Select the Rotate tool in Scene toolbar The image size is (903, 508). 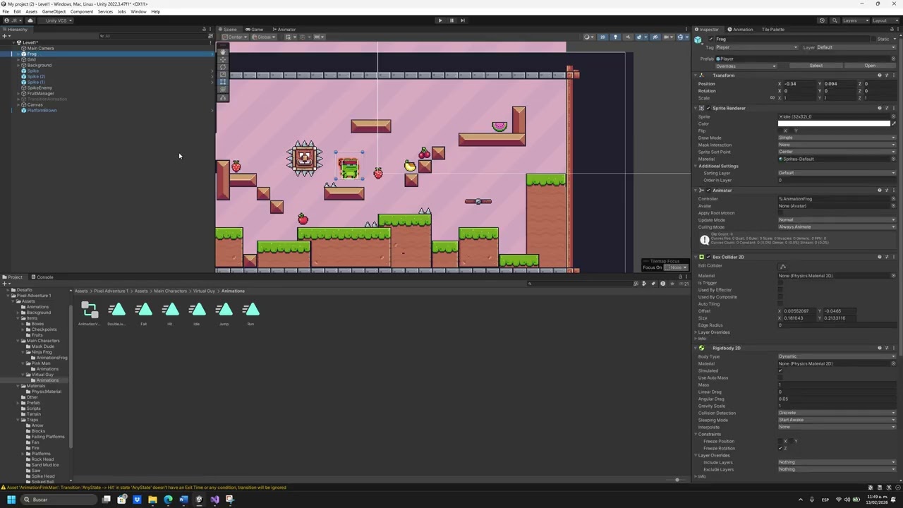click(x=224, y=67)
